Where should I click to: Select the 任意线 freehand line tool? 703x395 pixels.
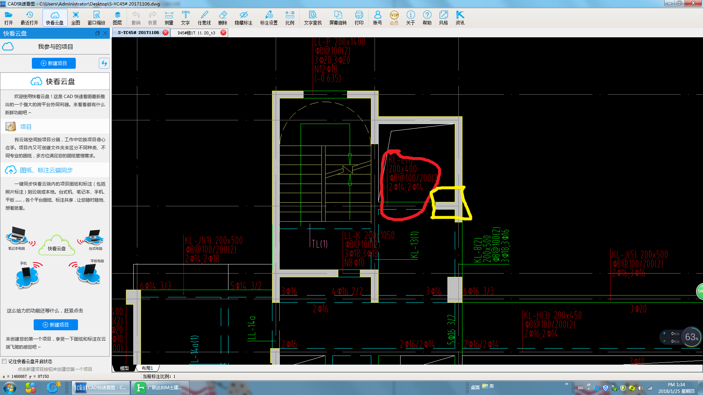pos(204,18)
